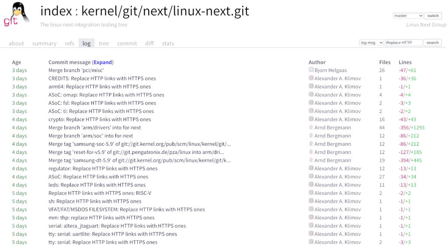
Task: Click avatar beside CREDITS commit author
Action: click(x=311, y=78)
